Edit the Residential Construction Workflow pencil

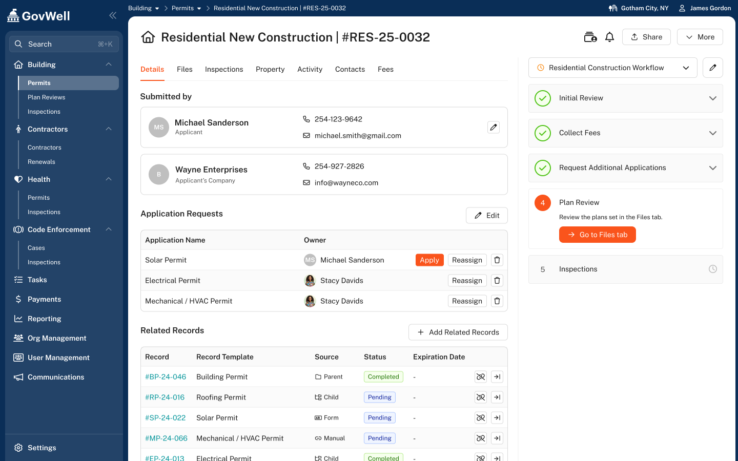pyautogui.click(x=712, y=68)
